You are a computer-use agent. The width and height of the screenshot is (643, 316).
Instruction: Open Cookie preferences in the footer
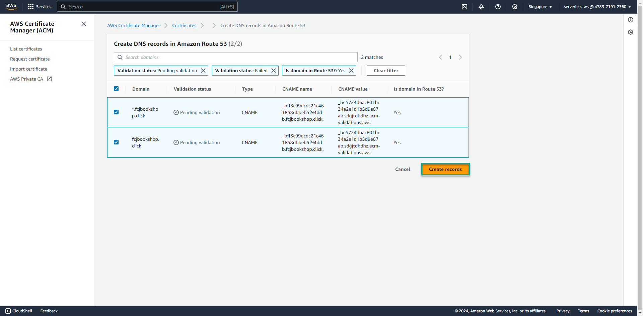coord(615,311)
